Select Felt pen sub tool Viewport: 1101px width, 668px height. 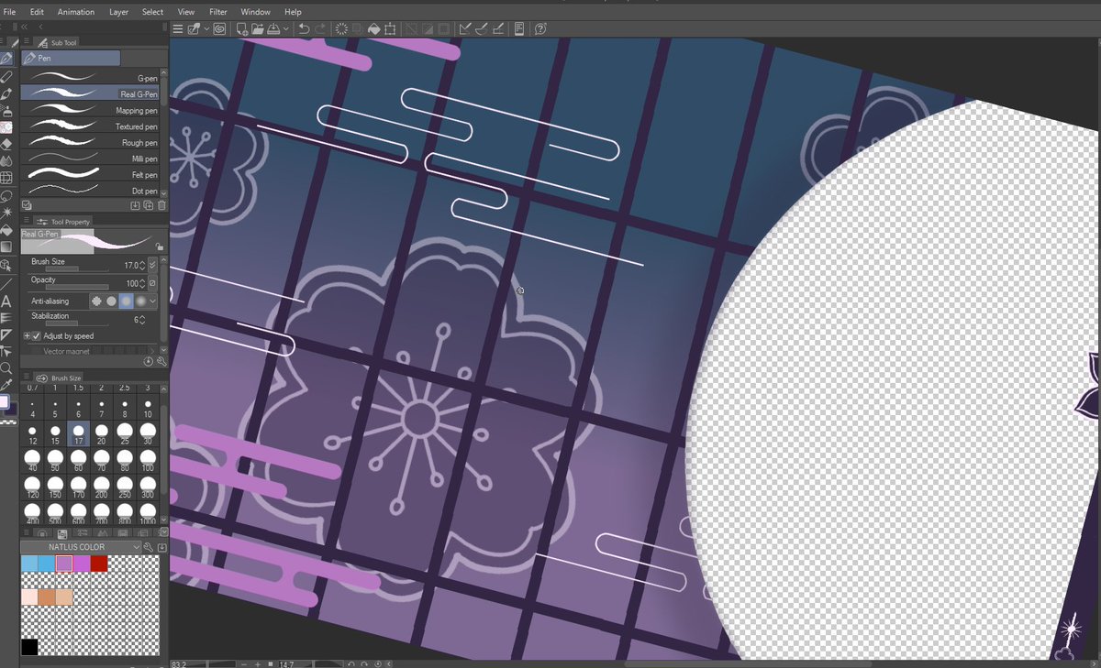tap(91, 174)
